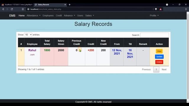The image size is (189, 106).
Task: Open the Brave shields icon
Action: coord(156,9)
